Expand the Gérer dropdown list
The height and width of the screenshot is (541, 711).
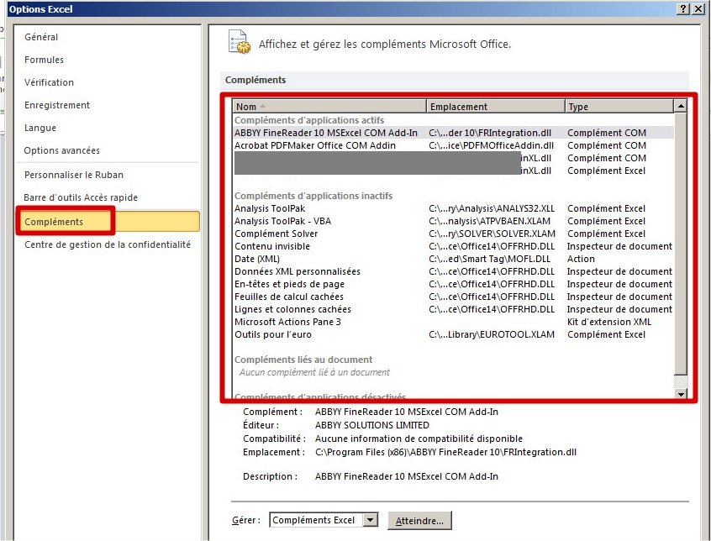coord(371,521)
